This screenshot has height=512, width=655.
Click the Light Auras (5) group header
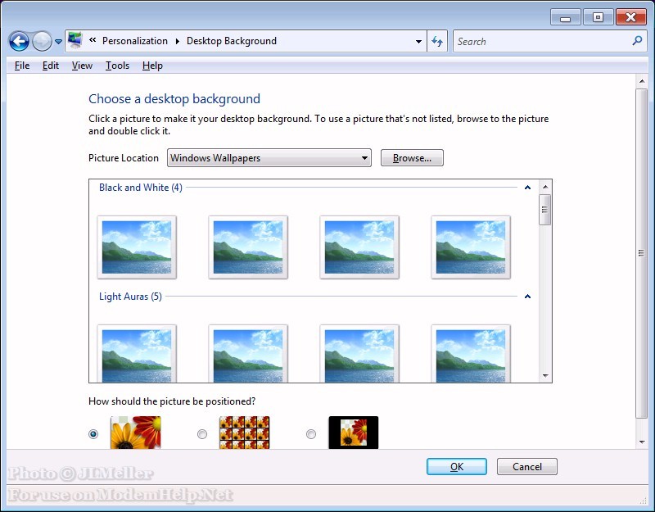click(x=130, y=297)
